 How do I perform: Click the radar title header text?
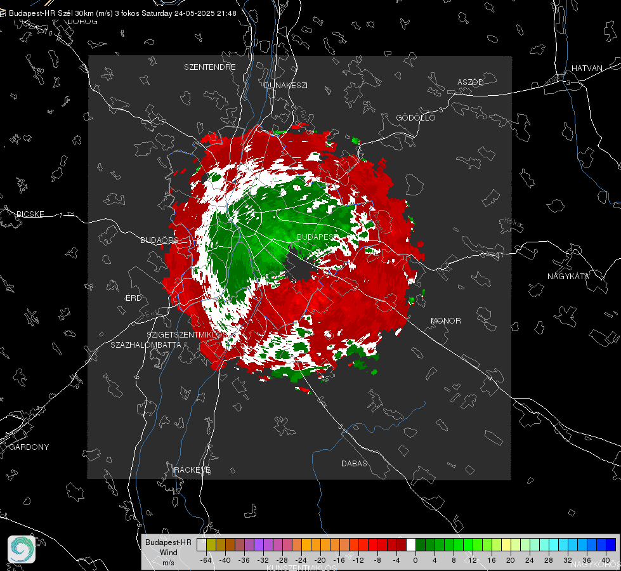(x=122, y=13)
